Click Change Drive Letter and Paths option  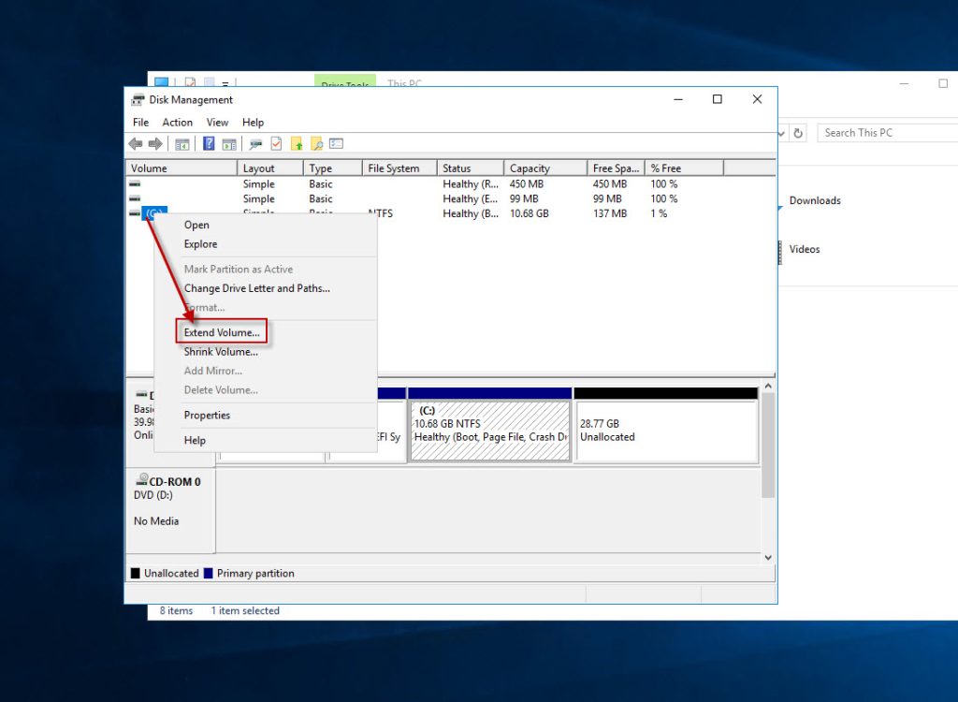coord(256,288)
